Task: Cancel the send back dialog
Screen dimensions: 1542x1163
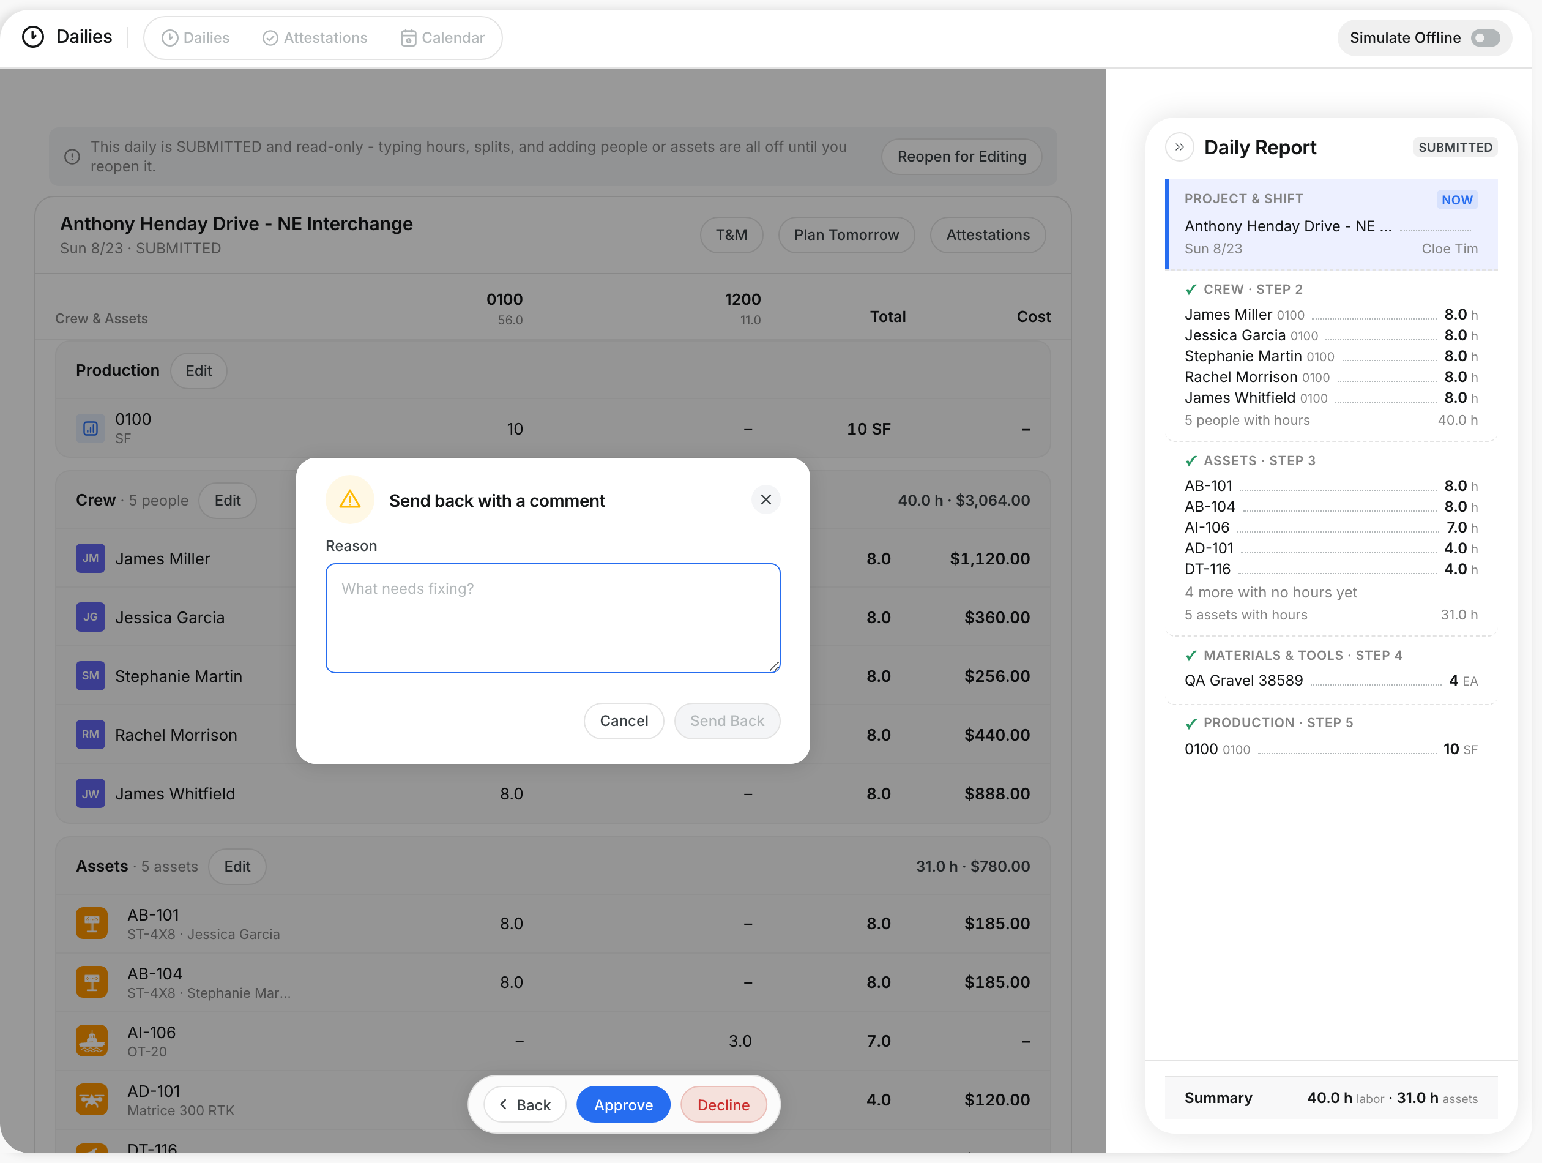Action: (x=624, y=721)
